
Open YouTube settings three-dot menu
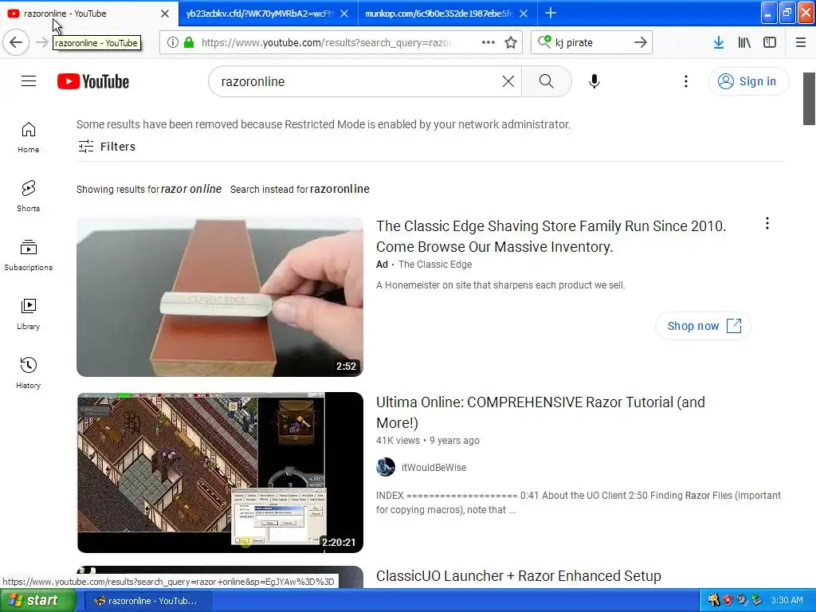(x=686, y=81)
